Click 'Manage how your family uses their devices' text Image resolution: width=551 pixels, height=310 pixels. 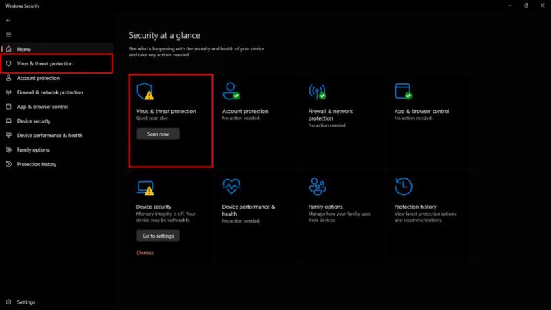(x=339, y=217)
